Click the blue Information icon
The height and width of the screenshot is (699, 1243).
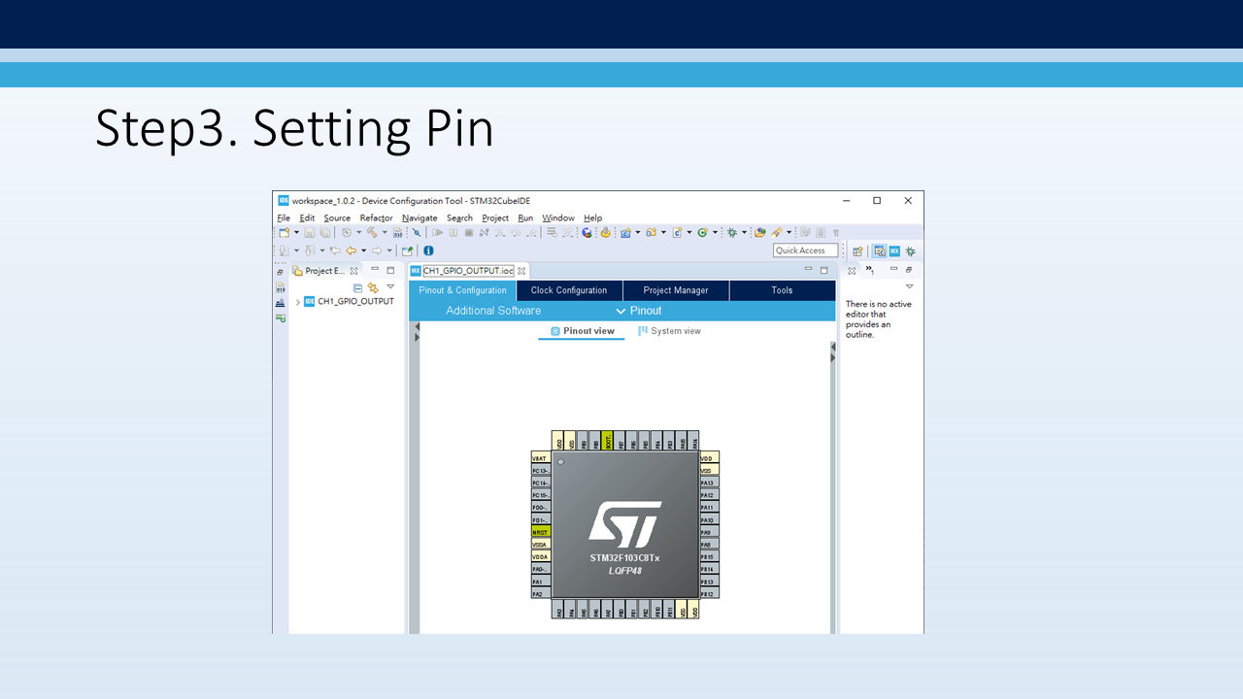click(x=428, y=250)
